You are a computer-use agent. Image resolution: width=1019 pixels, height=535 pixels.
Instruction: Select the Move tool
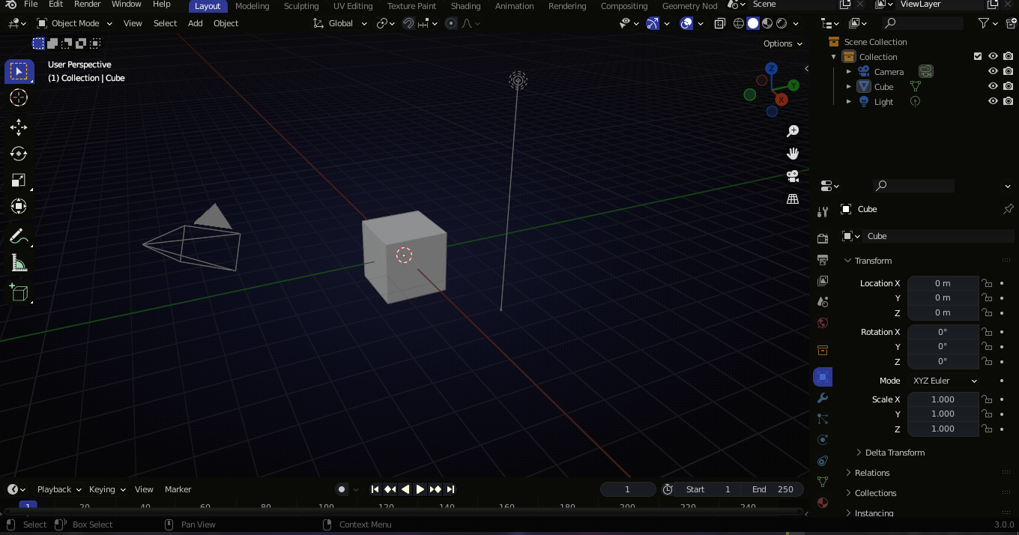pos(19,127)
